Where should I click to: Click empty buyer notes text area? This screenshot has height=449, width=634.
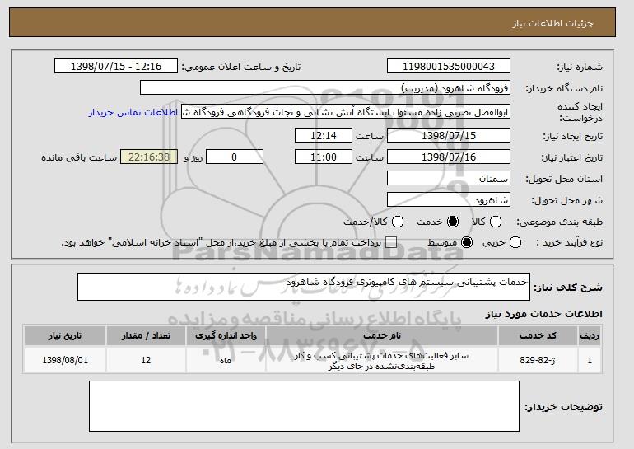pyautogui.click(x=304, y=406)
